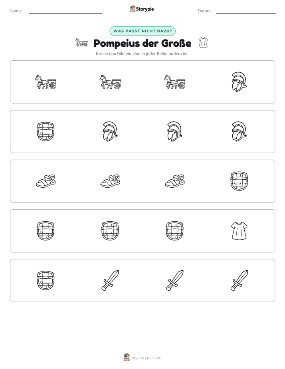The image size is (285, 369).
Task: Click the 'Was passt nicht dazu?' badge
Action: point(142,31)
